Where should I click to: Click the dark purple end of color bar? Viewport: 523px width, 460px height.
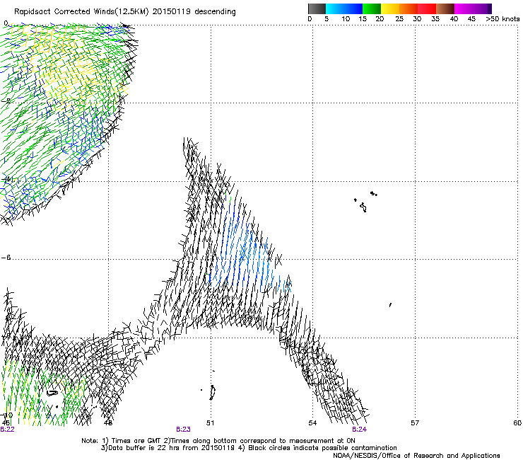coord(488,8)
